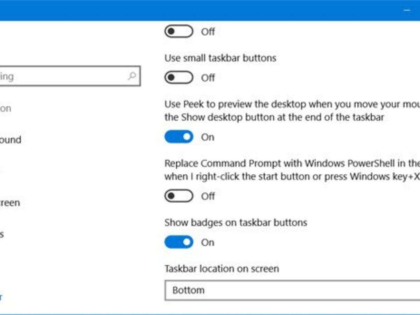This screenshot has height=315, width=420.
Task: Click the On label beside Show badges switch
Action: pos(208,242)
